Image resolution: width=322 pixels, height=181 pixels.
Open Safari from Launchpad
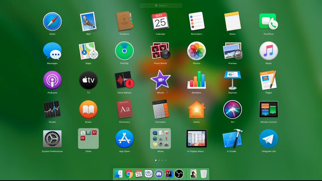pyautogui.click(x=52, y=22)
